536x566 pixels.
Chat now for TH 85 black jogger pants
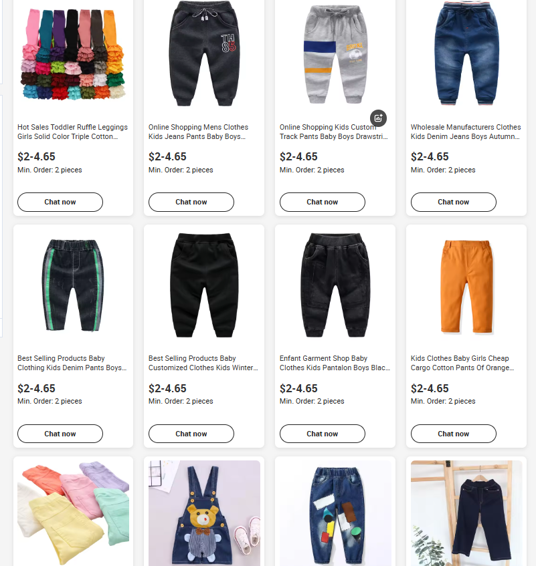pyautogui.click(x=191, y=202)
